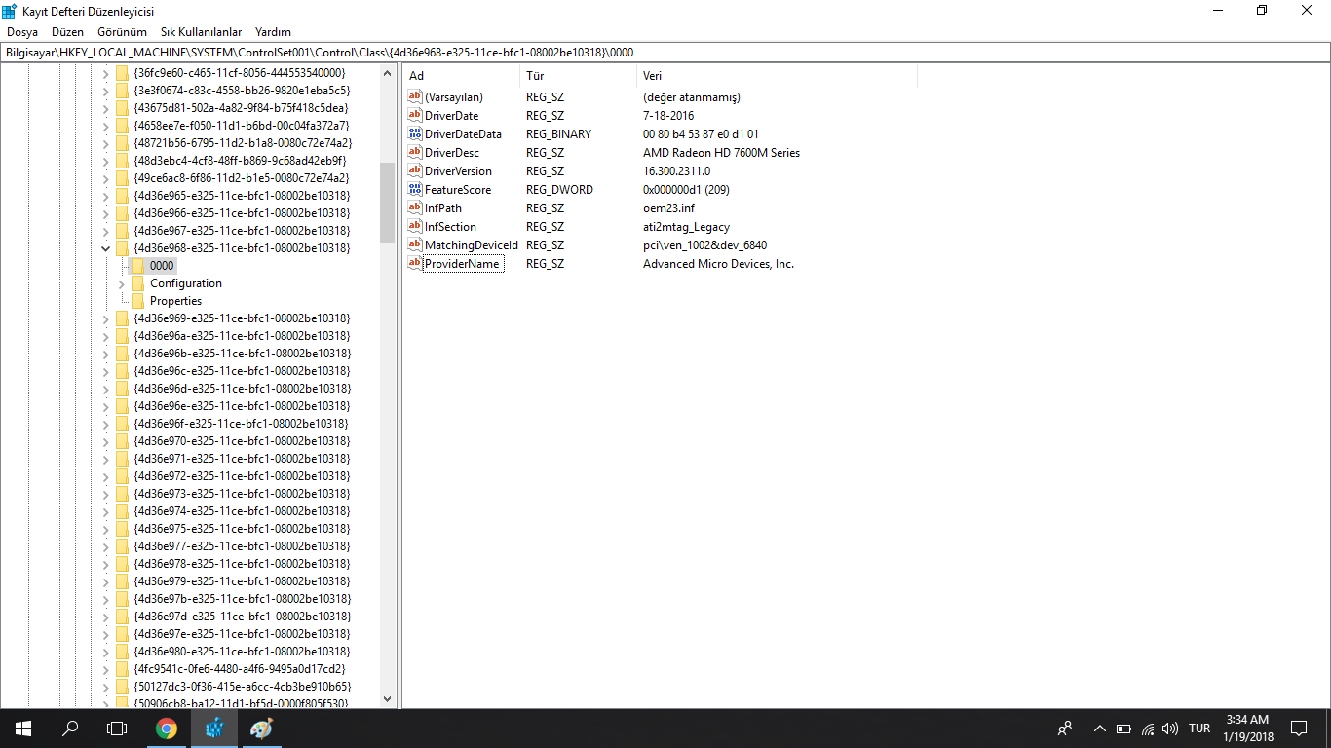Sort values by the Ad column header

click(x=461, y=76)
